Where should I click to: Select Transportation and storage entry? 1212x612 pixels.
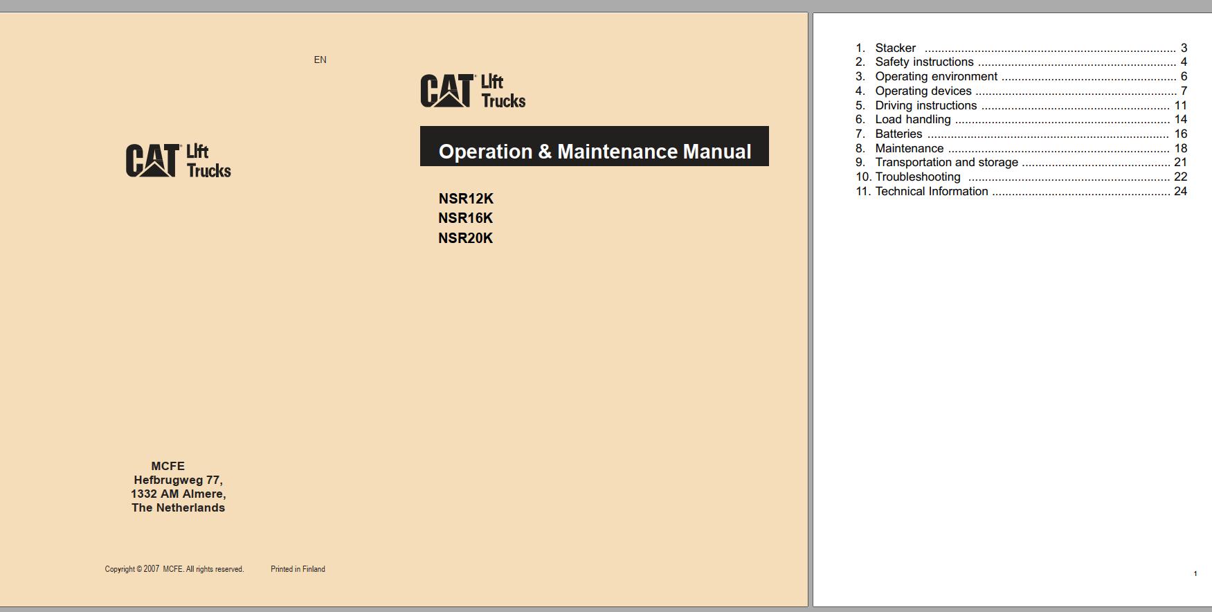1021,162
